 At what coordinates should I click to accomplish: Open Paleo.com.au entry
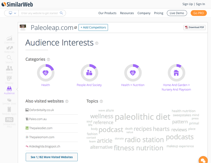[x=52, y=119]
